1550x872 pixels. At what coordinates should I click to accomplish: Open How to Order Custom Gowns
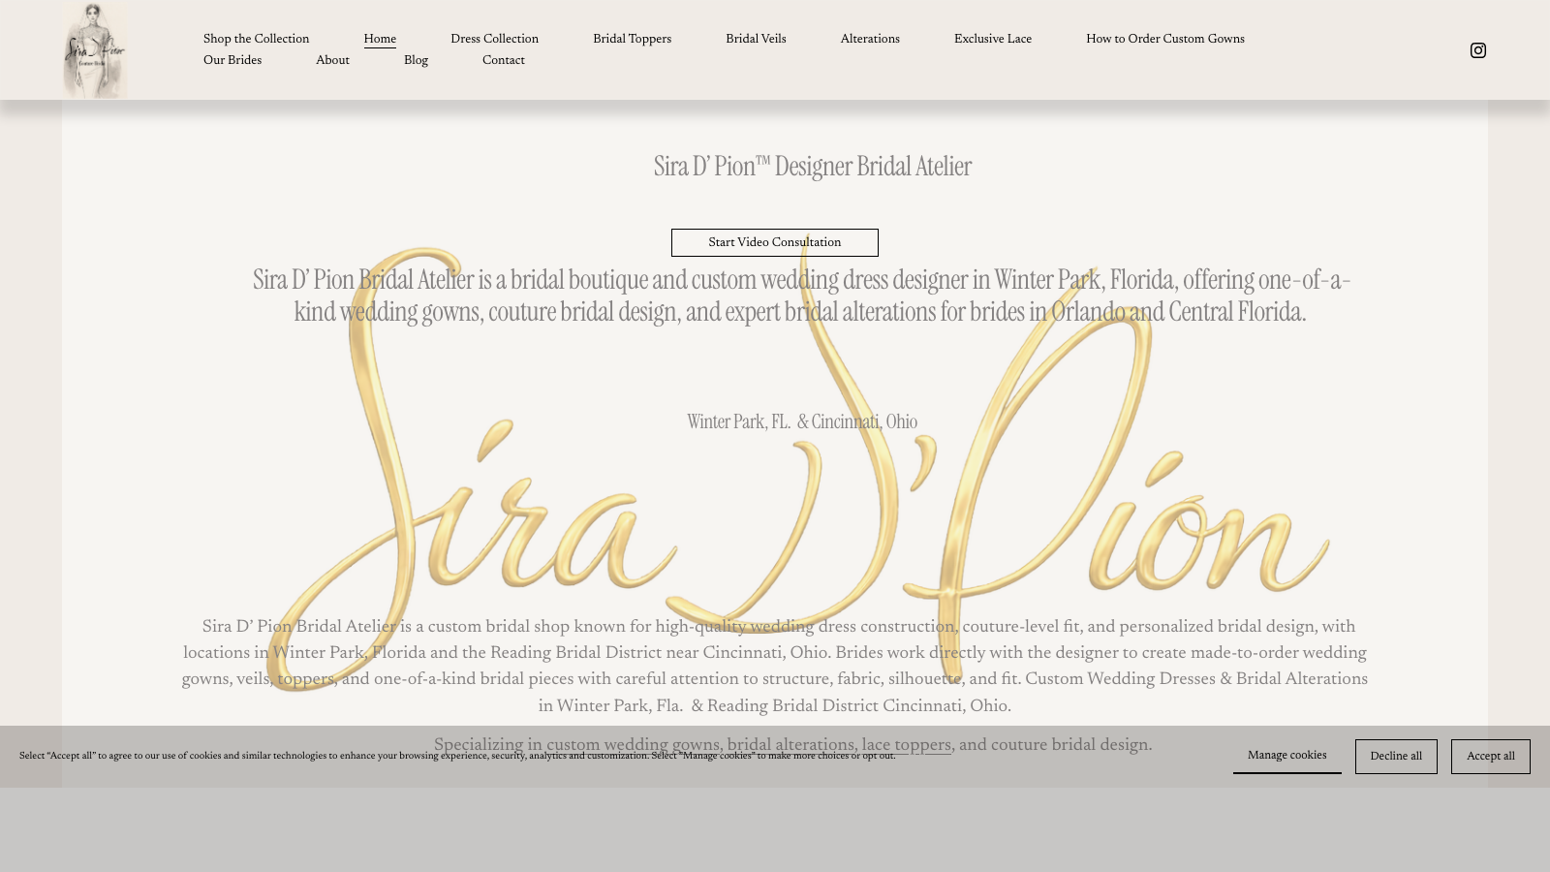1165,40
